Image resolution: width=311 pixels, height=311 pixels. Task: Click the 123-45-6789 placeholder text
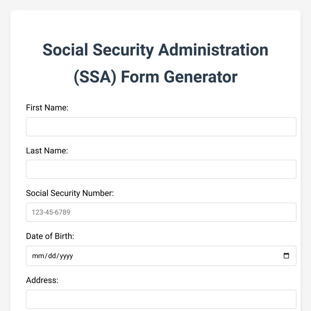click(x=51, y=212)
